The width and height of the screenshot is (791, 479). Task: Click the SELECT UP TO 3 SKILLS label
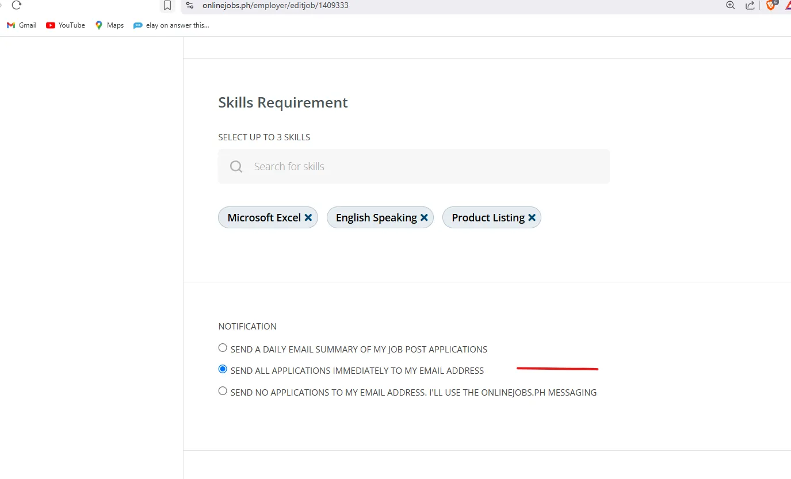[x=264, y=137]
